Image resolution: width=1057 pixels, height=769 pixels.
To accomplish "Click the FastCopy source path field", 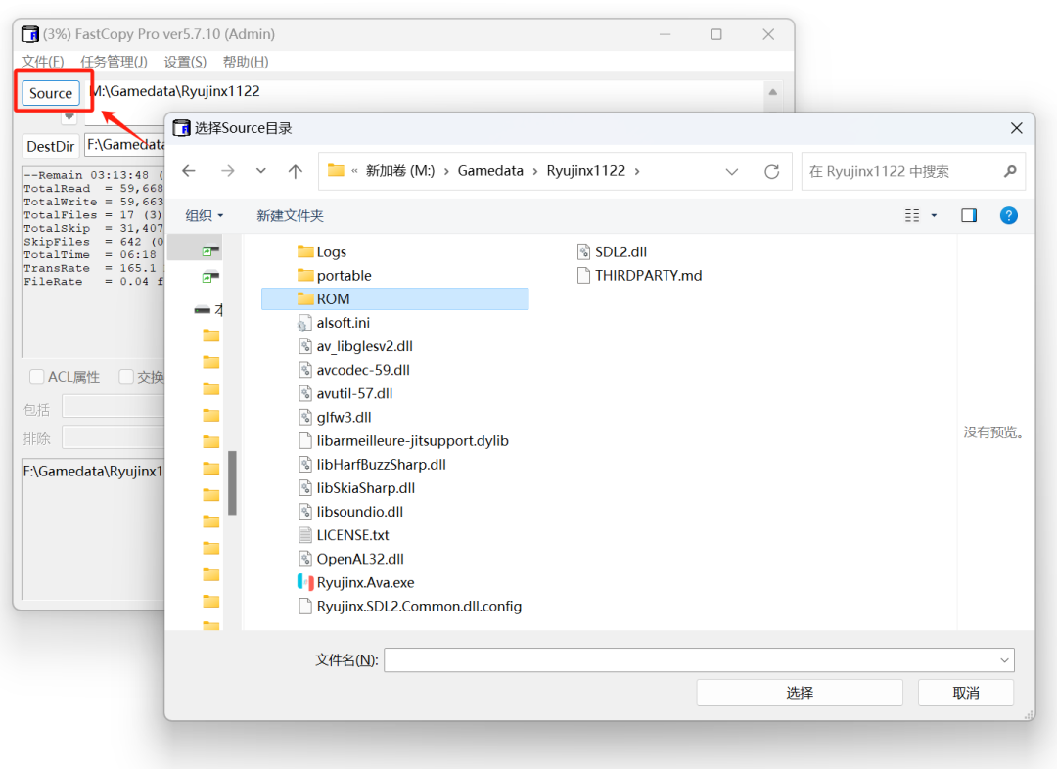I will tap(427, 92).
